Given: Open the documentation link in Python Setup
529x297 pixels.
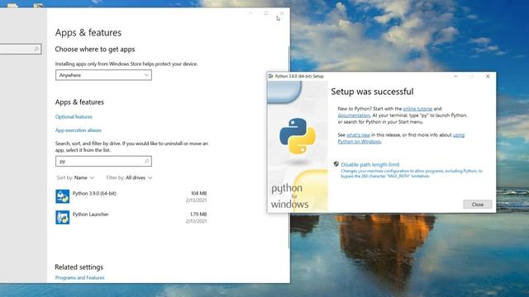Looking at the screenshot, I should click(x=354, y=115).
